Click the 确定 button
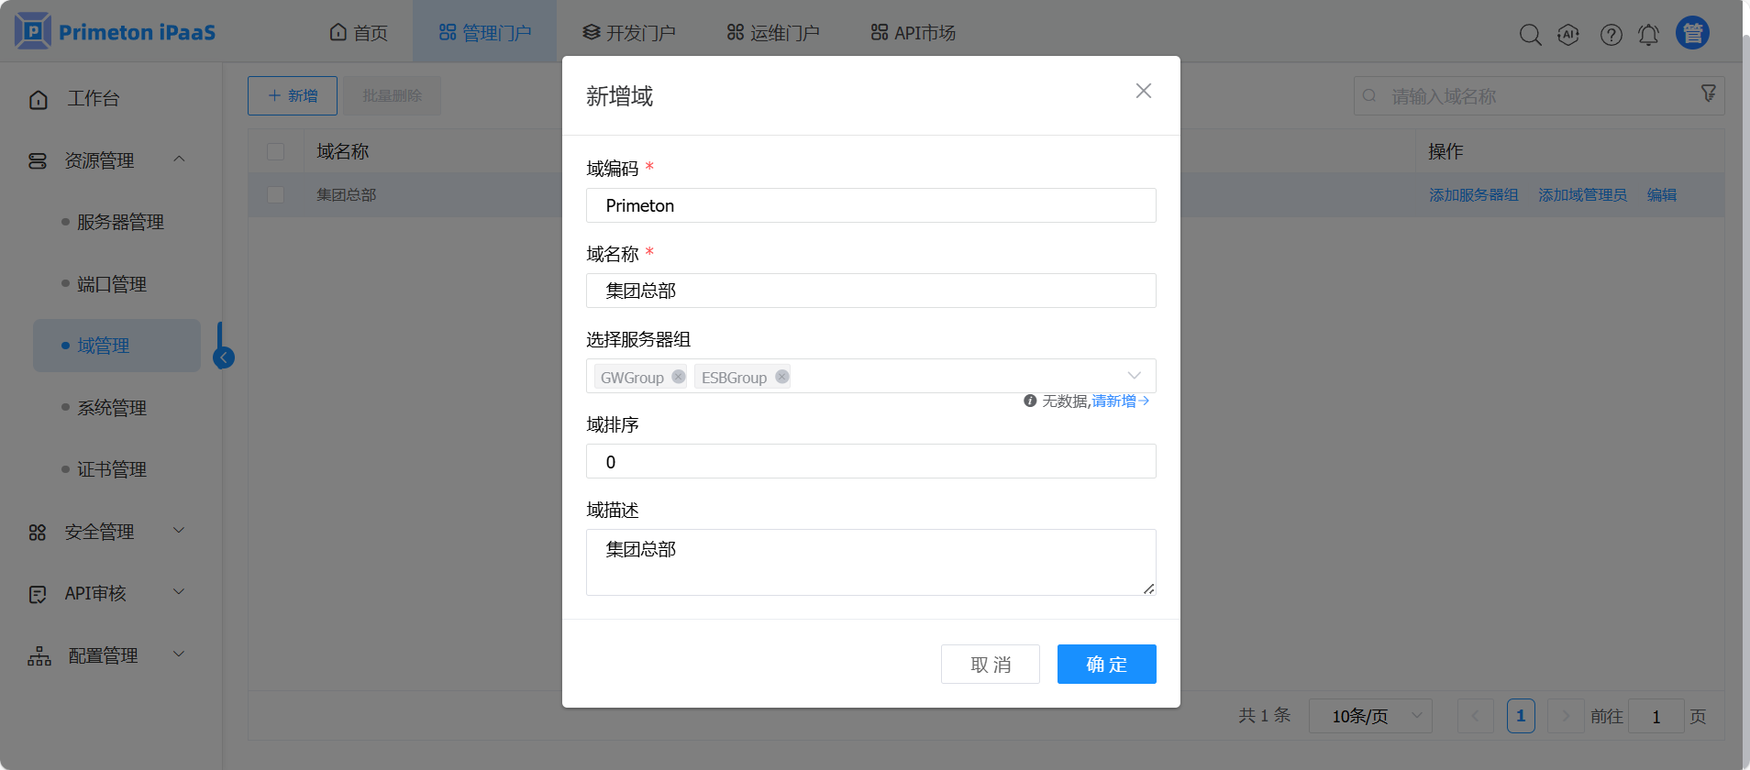The image size is (1750, 770). point(1106,665)
